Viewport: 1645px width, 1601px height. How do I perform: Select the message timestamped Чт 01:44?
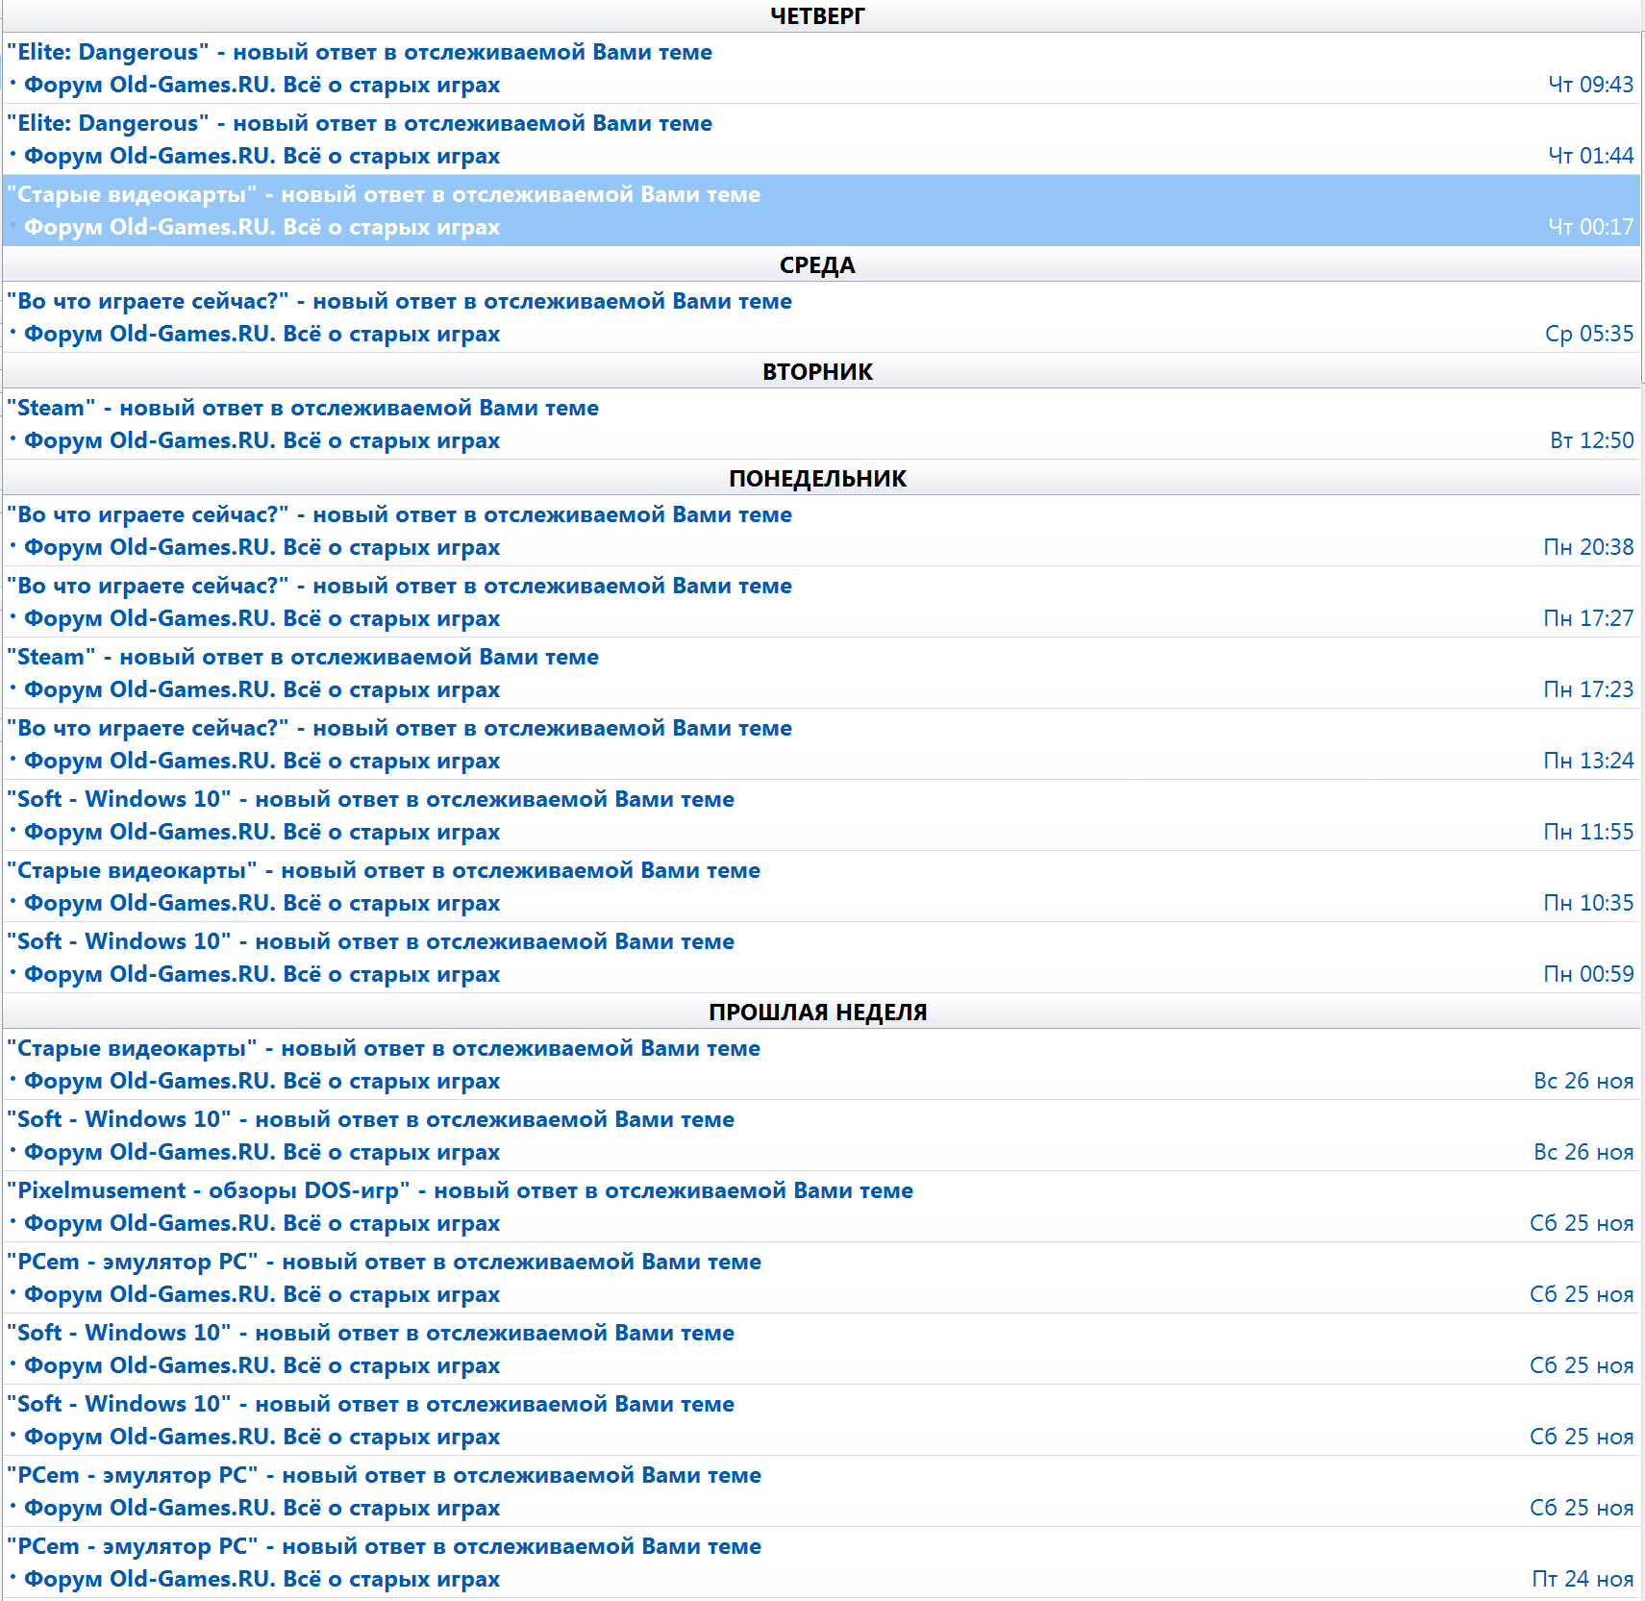click(x=822, y=139)
